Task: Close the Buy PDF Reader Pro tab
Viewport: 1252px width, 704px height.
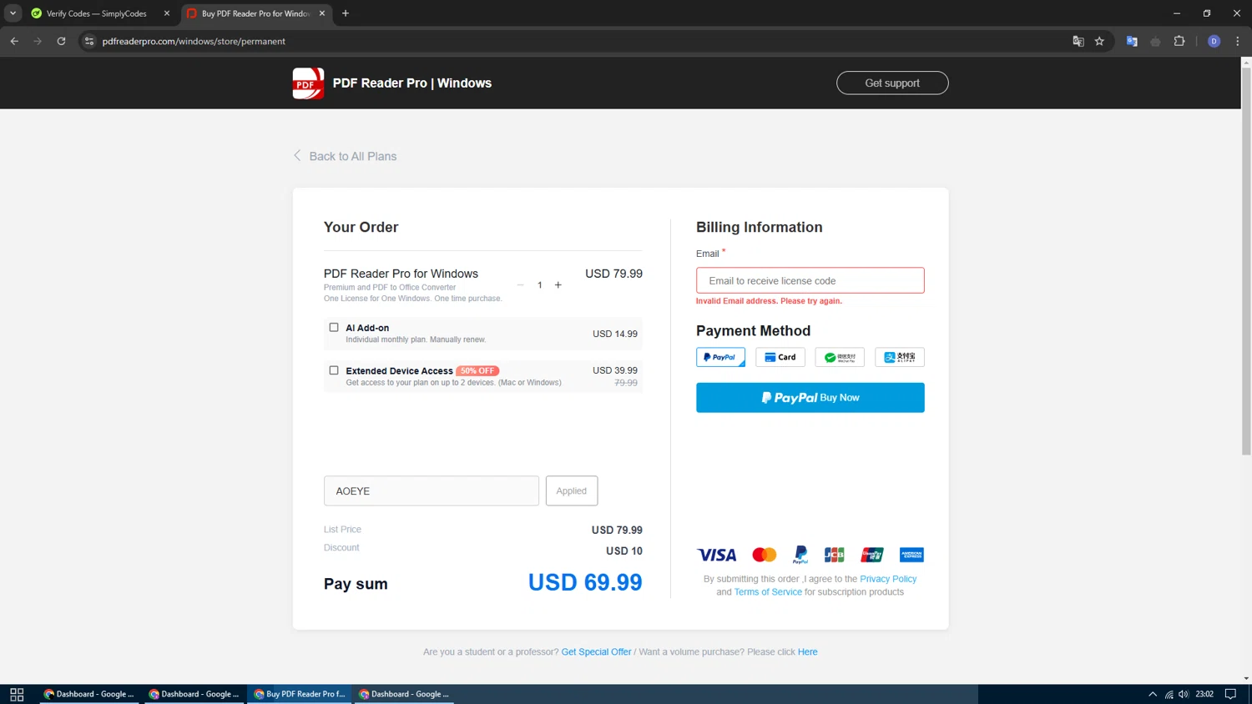Action: click(322, 13)
